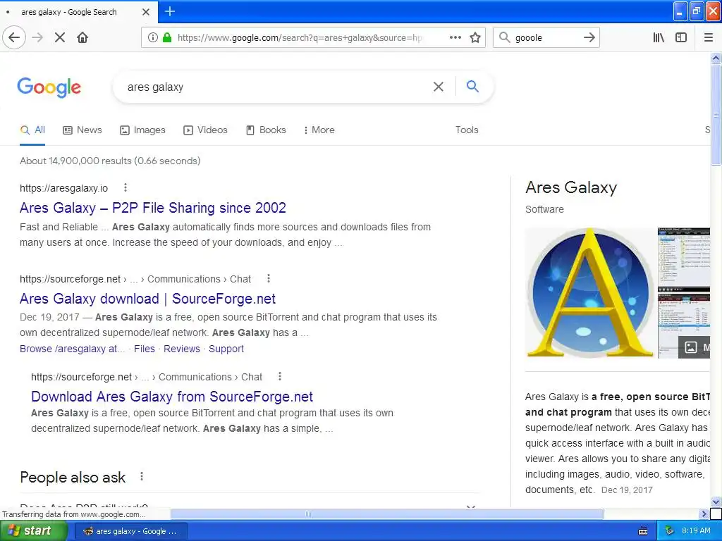Open options dots beside indented sourceforge.net result
This screenshot has width=722, height=541.
(279, 376)
